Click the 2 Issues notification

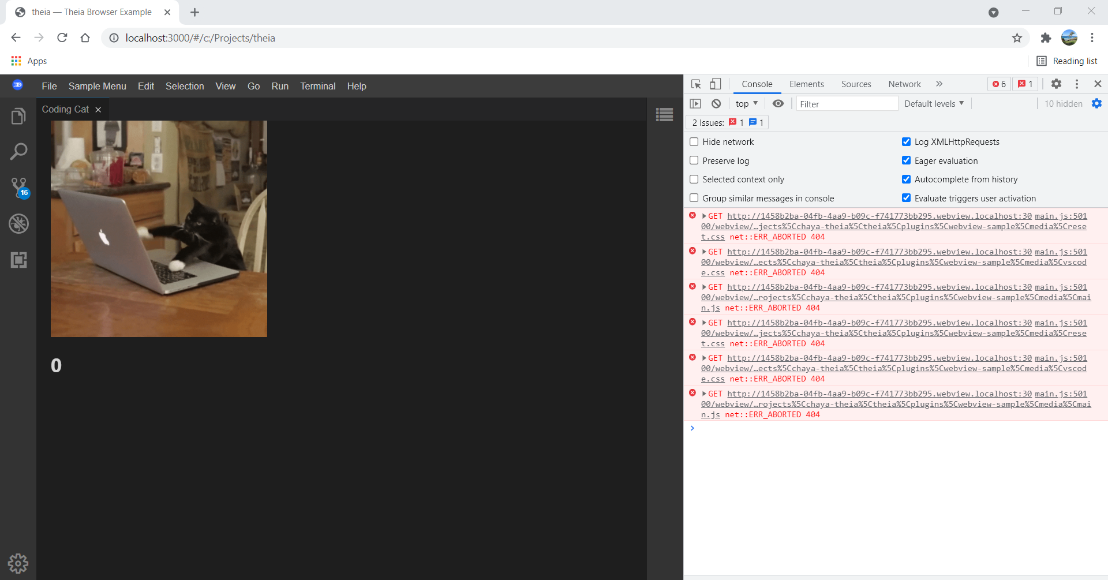point(710,122)
